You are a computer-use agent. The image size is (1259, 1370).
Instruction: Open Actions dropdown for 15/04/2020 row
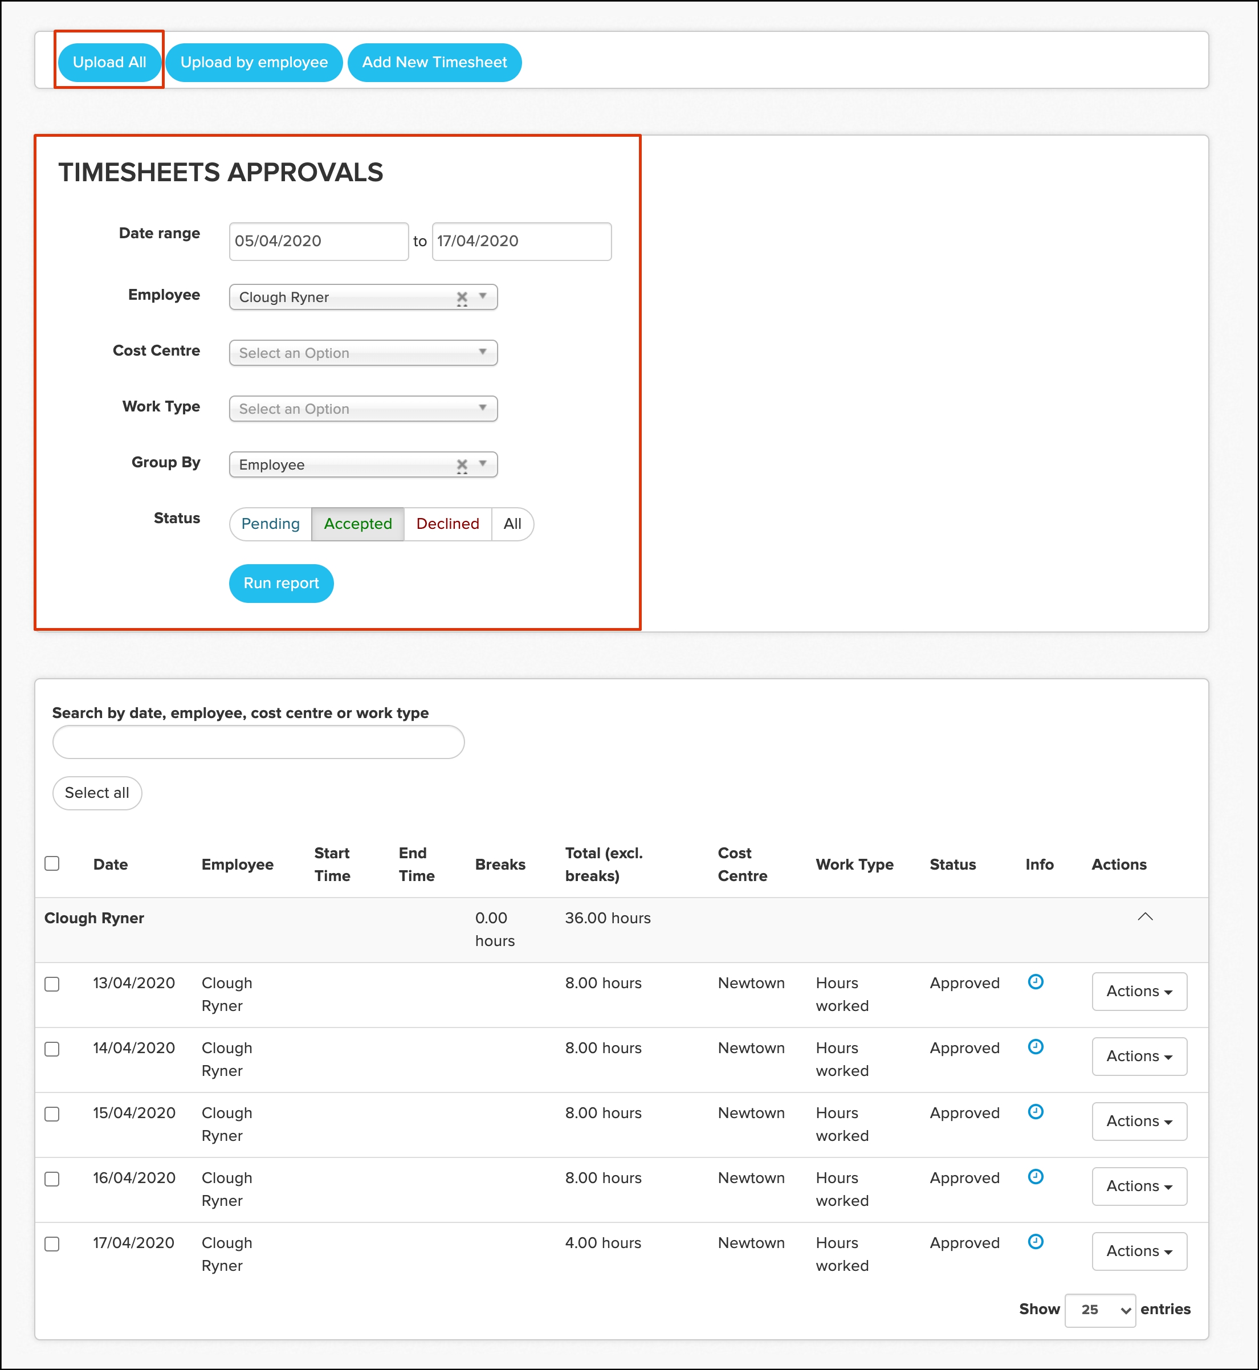[1138, 1122]
